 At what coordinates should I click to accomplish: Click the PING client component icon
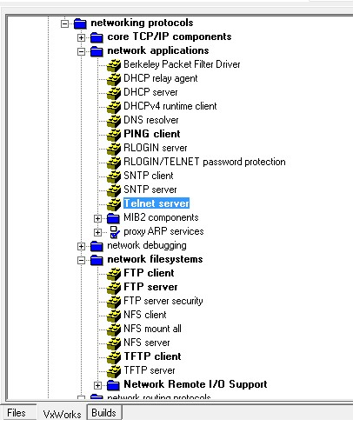(114, 134)
